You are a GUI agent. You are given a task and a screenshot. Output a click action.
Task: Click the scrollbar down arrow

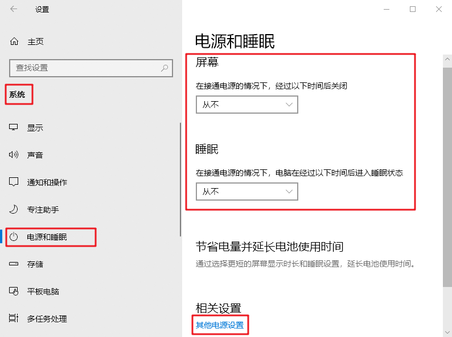(447, 332)
